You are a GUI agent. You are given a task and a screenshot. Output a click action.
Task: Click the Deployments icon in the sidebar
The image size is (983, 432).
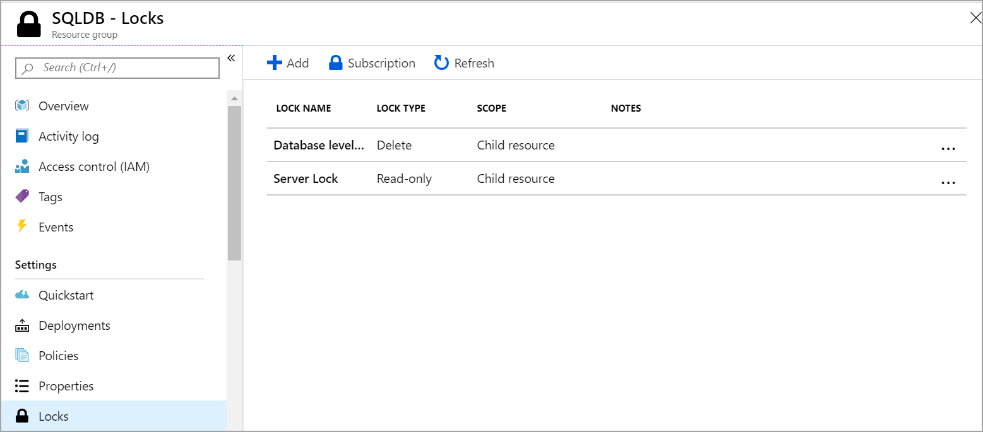point(22,325)
